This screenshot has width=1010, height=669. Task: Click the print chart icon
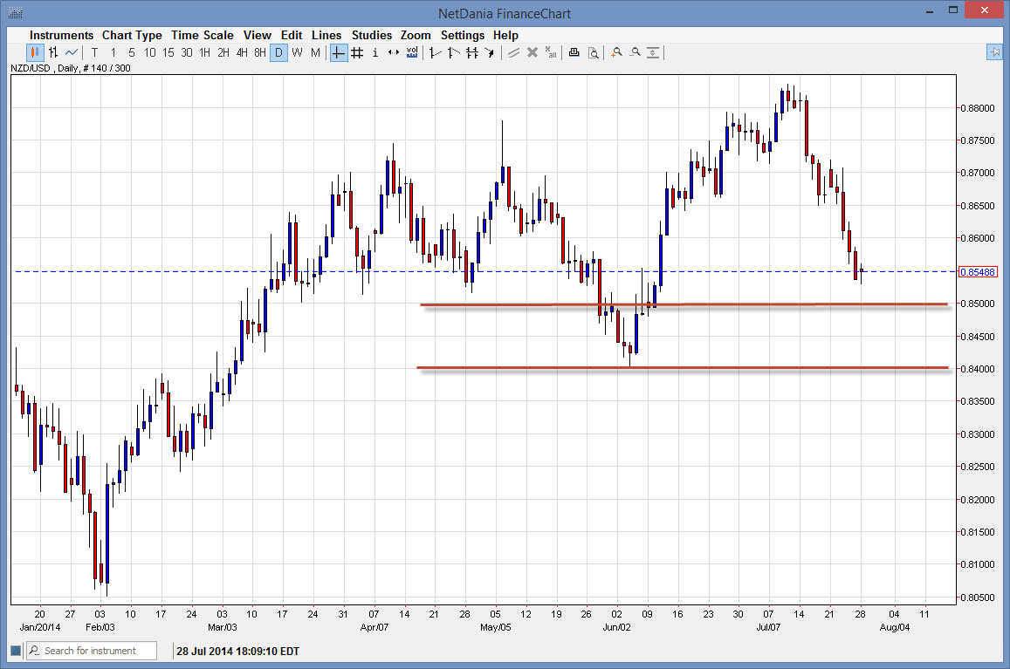point(574,52)
